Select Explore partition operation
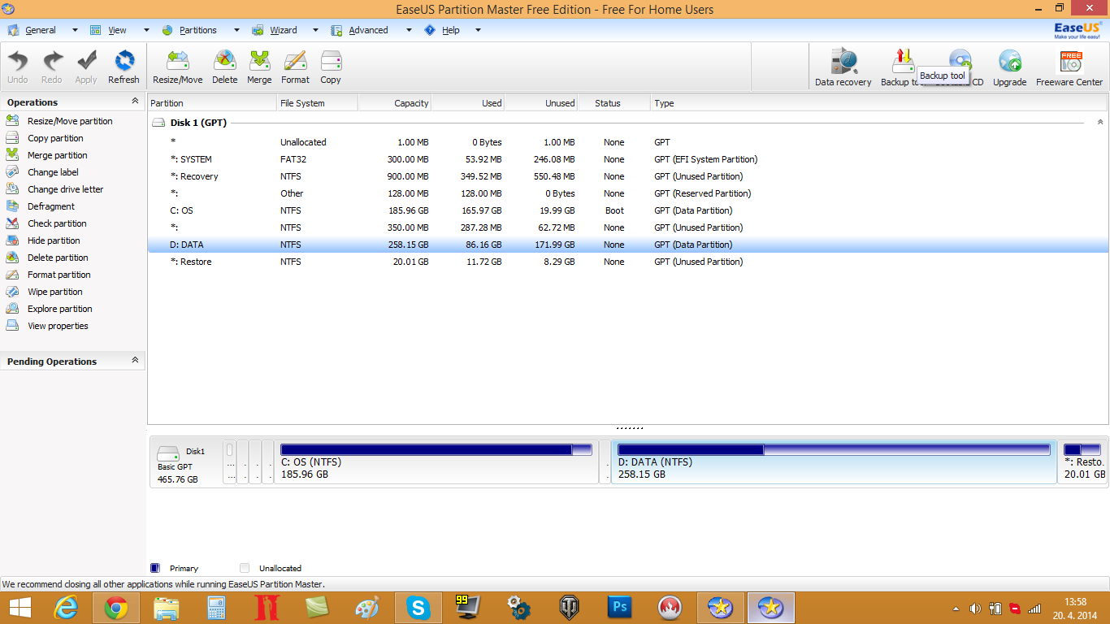The height and width of the screenshot is (624, 1110). 59,309
